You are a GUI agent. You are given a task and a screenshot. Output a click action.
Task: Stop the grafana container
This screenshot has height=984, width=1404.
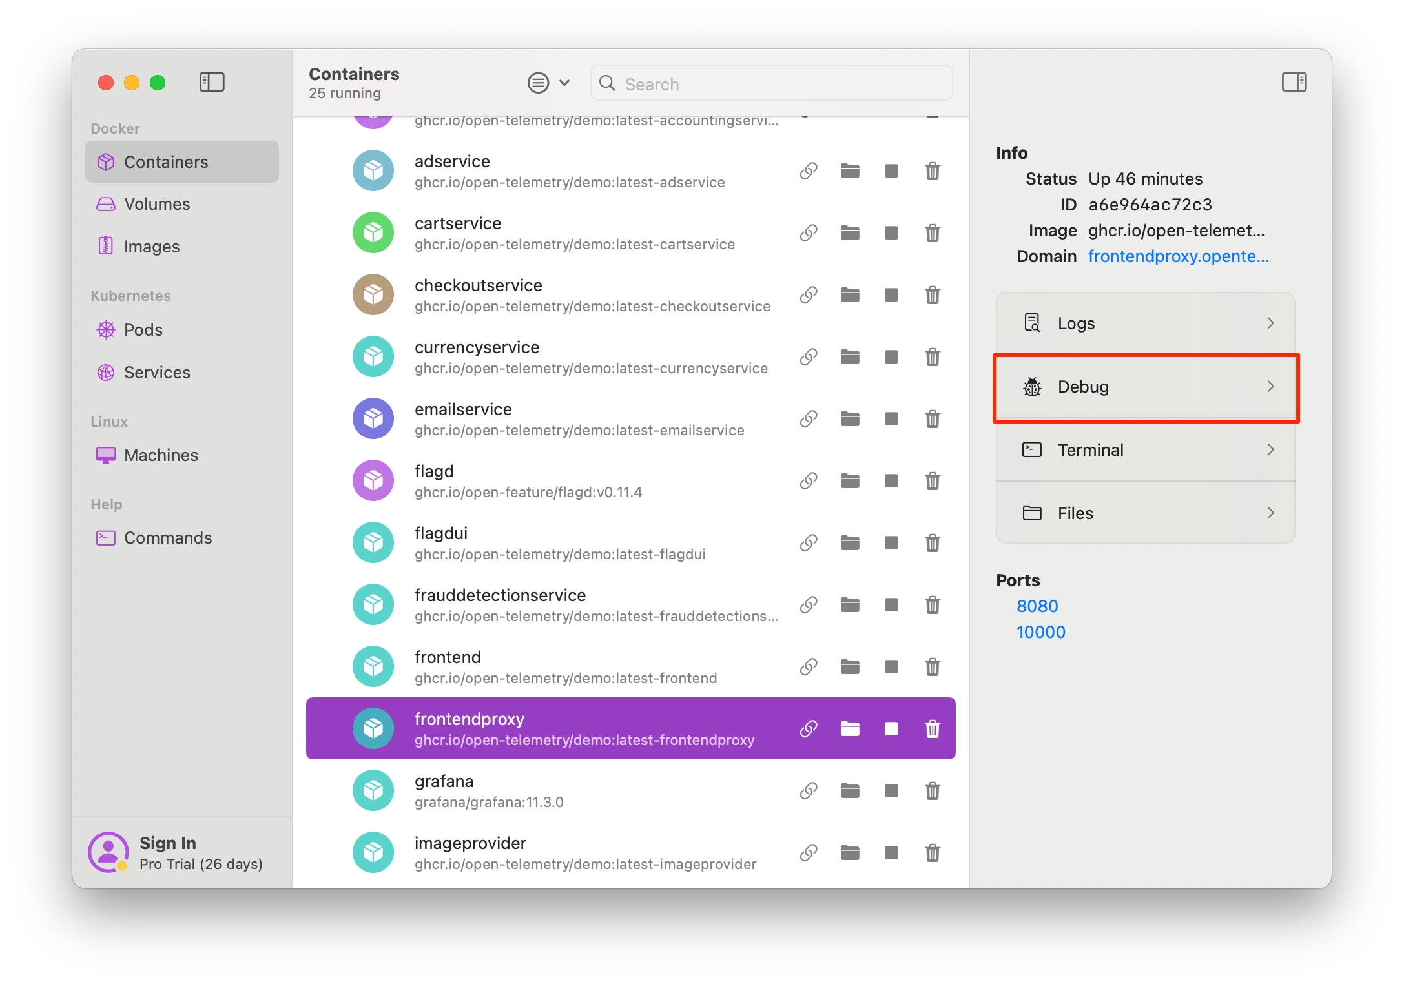tap(891, 791)
